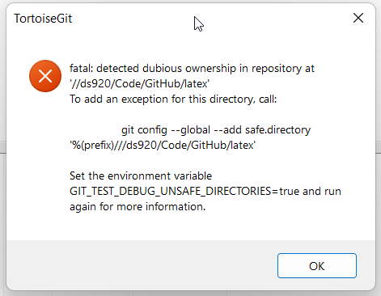381x296 pixels.
Task: Click the word 'safe.directory' in the command
Action: point(277,130)
